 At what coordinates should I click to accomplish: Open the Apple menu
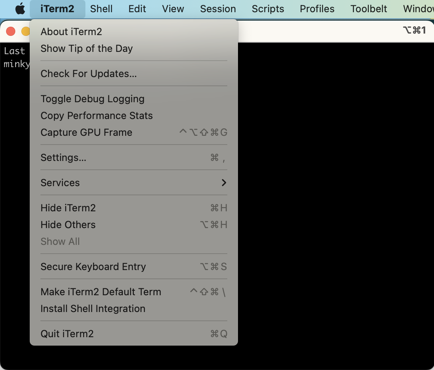pyautogui.click(x=20, y=9)
